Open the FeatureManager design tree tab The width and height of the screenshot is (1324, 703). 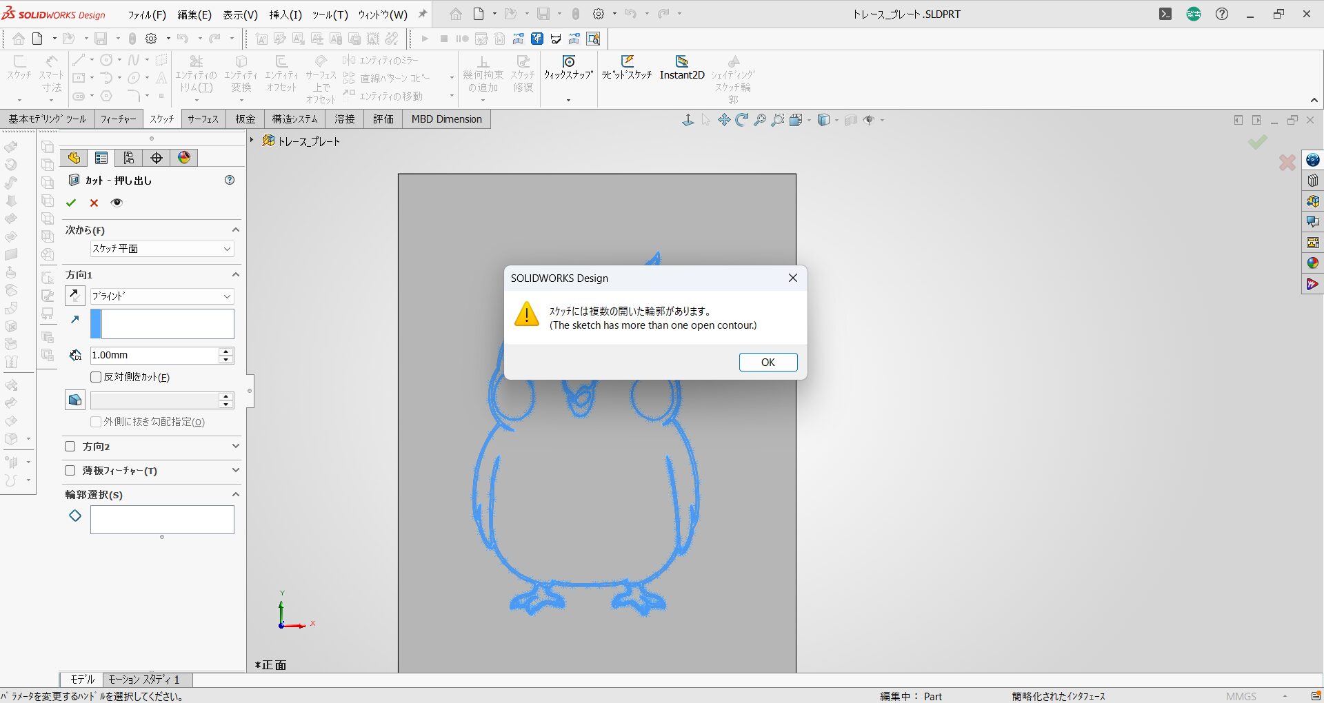point(74,158)
